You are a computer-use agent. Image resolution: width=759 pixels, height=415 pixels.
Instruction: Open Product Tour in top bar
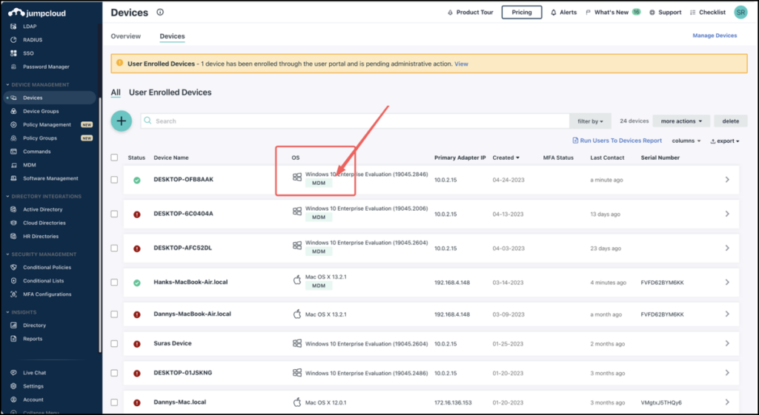470,13
